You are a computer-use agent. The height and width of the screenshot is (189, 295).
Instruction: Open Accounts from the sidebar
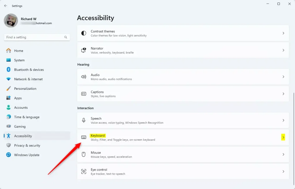pos(37,108)
